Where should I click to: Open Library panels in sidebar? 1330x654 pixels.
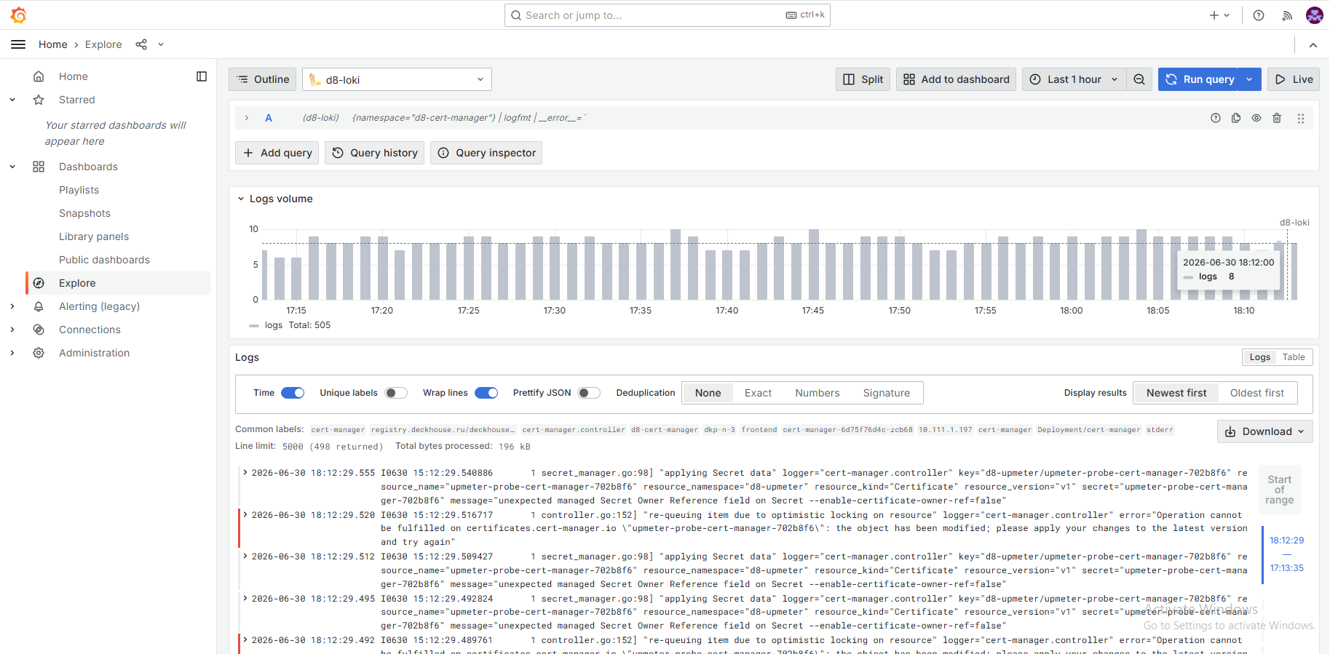[x=94, y=236]
